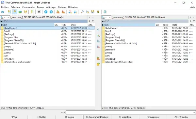Viewport: 196px width, 119px height.
Task: Select [PerfLogs] folder in right panel
Action: click(x=149, y=34)
